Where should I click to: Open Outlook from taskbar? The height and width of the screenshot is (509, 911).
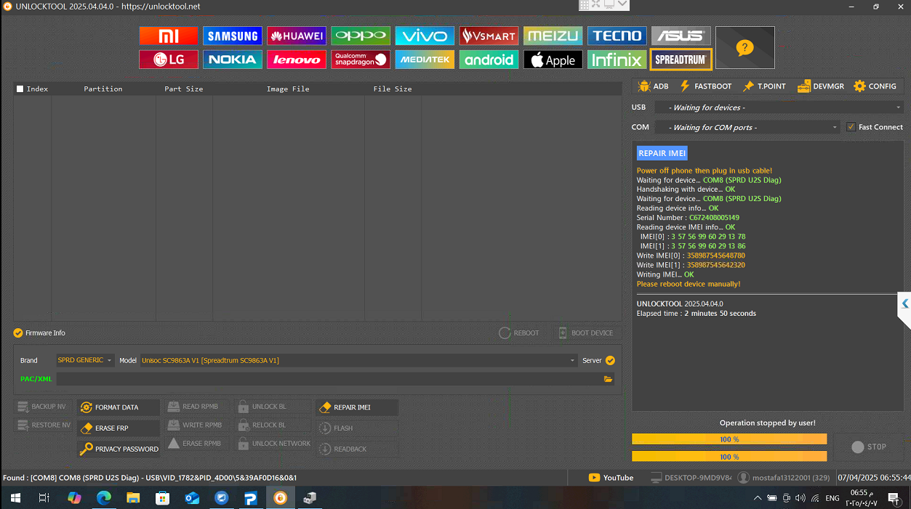tap(192, 498)
